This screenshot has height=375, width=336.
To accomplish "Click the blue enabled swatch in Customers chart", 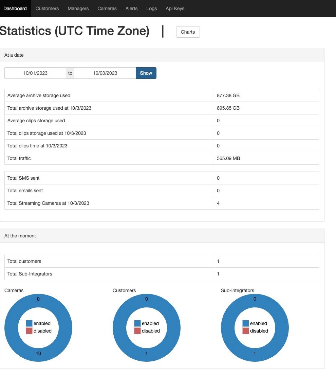I will tap(137, 323).
